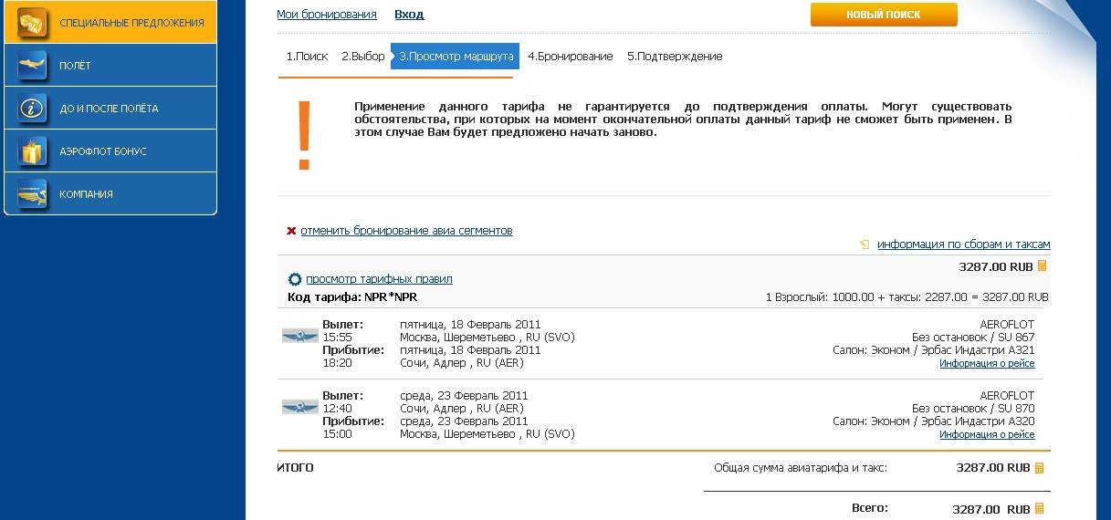The height and width of the screenshot is (520, 1111).
Task: Click the Aeroflot logo for flight SU 867
Action: [x=299, y=336]
